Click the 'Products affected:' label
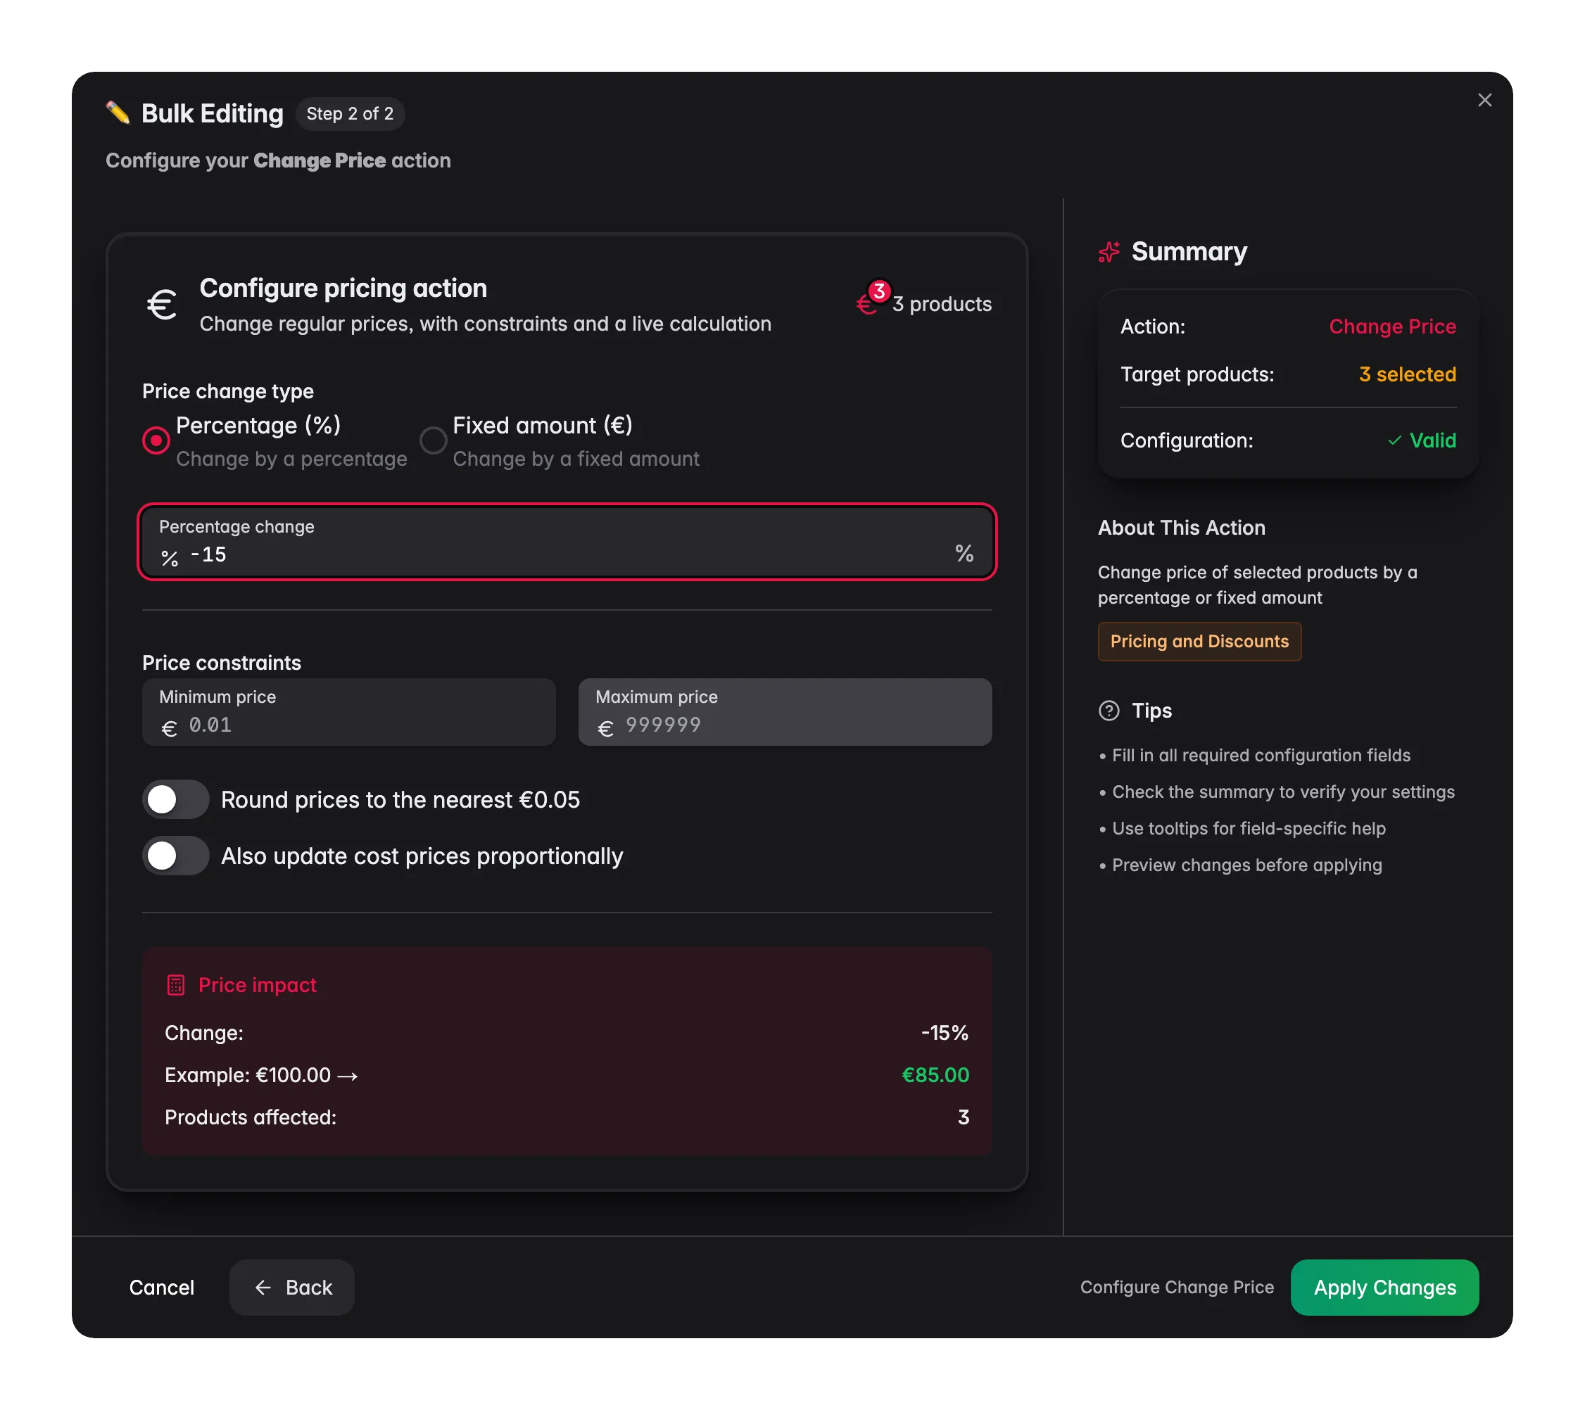1585x1410 pixels. click(x=251, y=1117)
